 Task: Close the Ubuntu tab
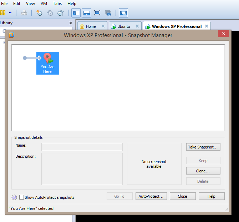click(x=137, y=26)
